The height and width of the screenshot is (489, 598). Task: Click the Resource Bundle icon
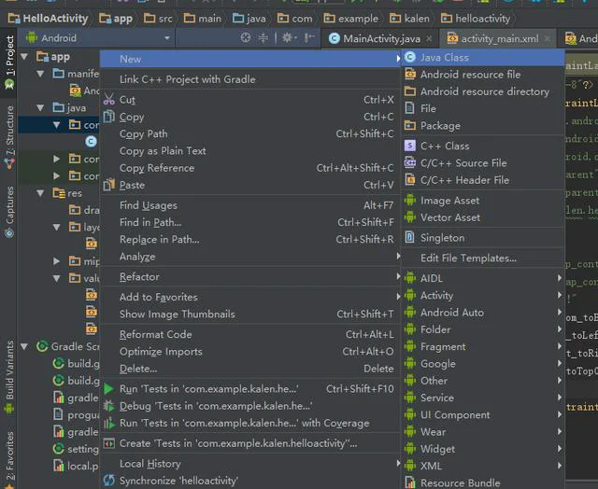[410, 482]
